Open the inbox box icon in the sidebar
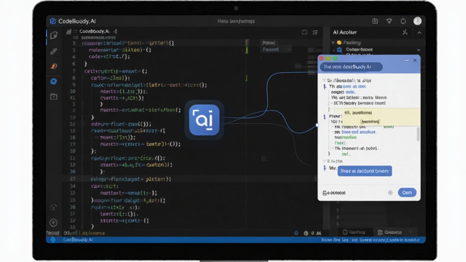This screenshot has width=466, height=262. click(54, 96)
